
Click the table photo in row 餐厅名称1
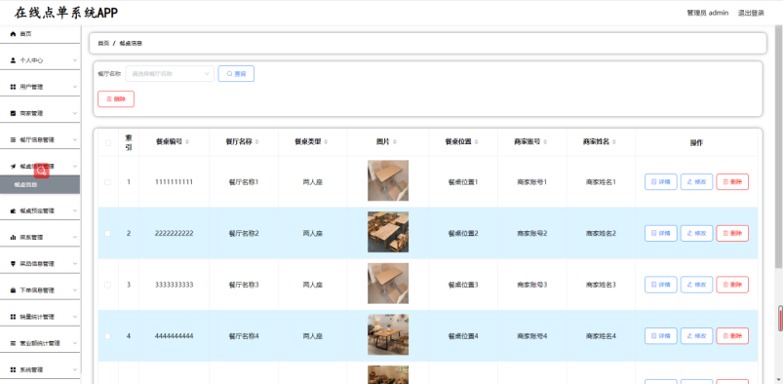(388, 180)
